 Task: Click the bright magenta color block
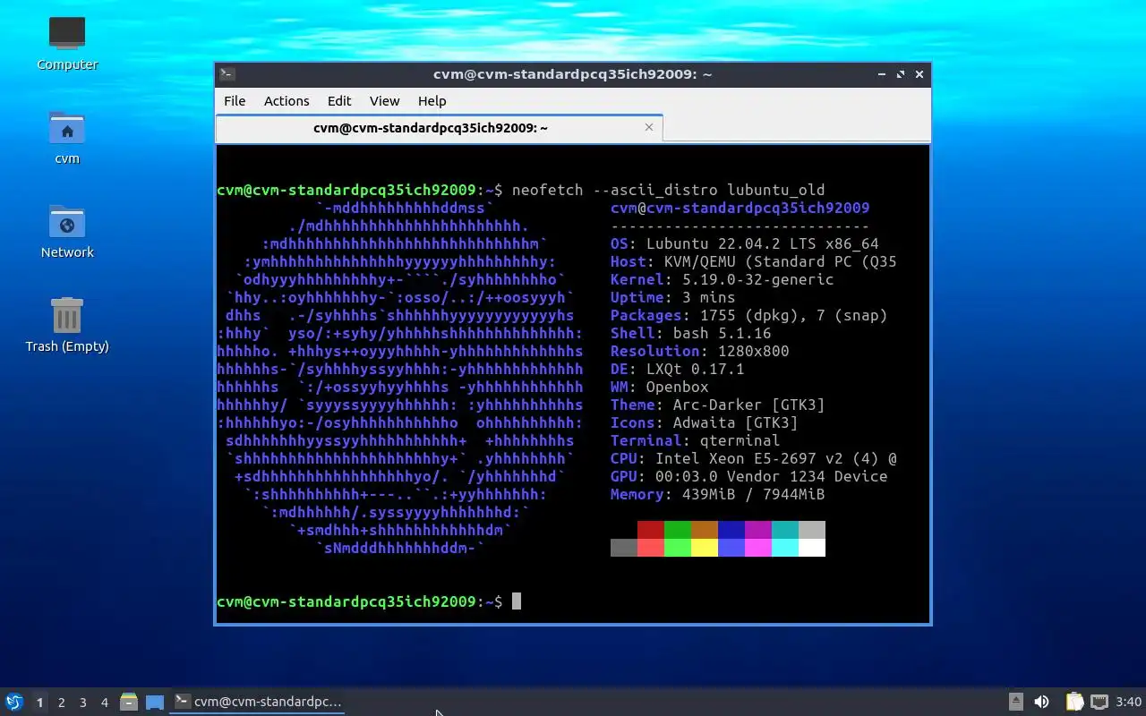758,548
